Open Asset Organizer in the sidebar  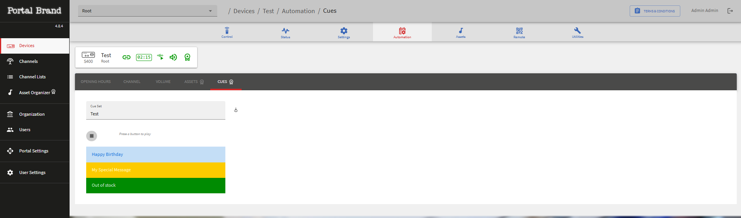tap(35, 92)
